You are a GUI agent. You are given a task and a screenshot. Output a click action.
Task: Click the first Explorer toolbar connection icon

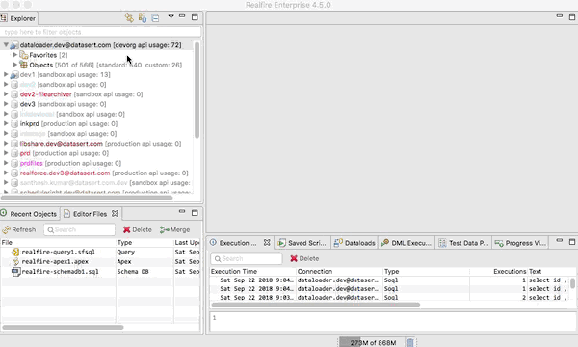(129, 17)
